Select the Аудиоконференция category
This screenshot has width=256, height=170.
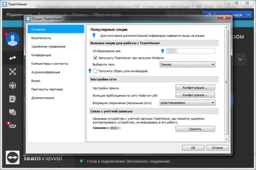click(56, 72)
